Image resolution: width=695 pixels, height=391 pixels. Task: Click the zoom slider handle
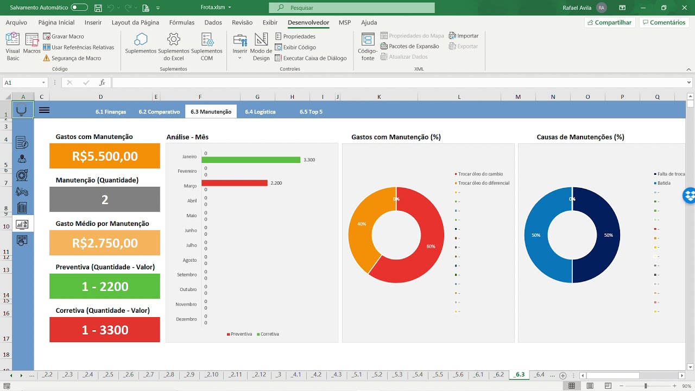[x=646, y=386]
